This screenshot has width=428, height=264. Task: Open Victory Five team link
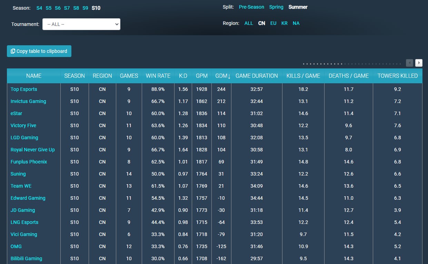(x=23, y=125)
